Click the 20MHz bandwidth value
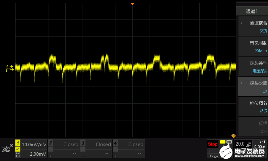 [261, 51]
